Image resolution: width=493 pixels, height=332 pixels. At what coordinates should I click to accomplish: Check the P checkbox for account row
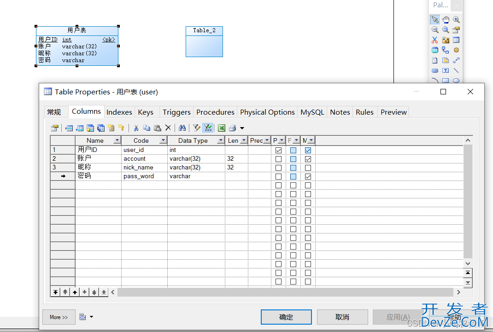(278, 159)
